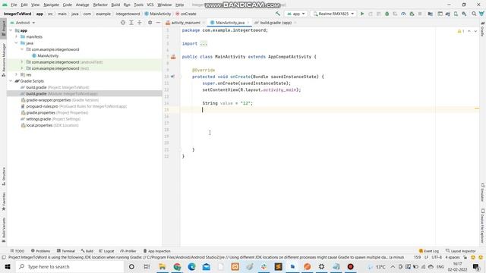Collapse the app module node
The height and width of the screenshot is (273, 486).
click(x=11, y=30)
